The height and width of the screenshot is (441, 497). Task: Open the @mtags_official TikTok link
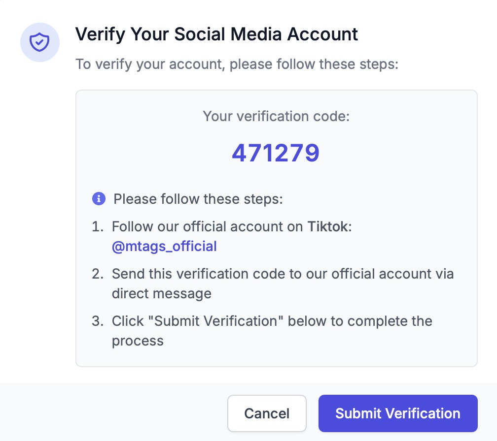(164, 246)
